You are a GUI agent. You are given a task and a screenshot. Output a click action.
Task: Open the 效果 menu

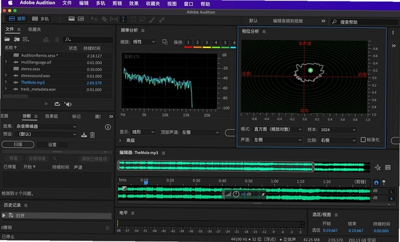(134, 3)
